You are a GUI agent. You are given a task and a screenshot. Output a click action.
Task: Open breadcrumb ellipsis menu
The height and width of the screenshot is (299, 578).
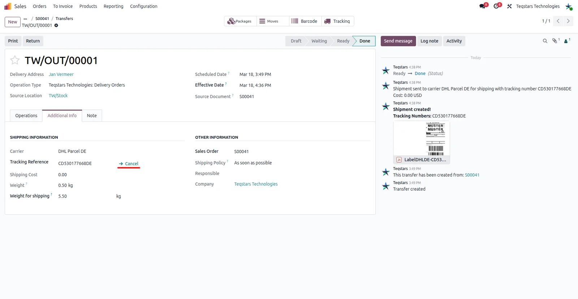[25, 18]
